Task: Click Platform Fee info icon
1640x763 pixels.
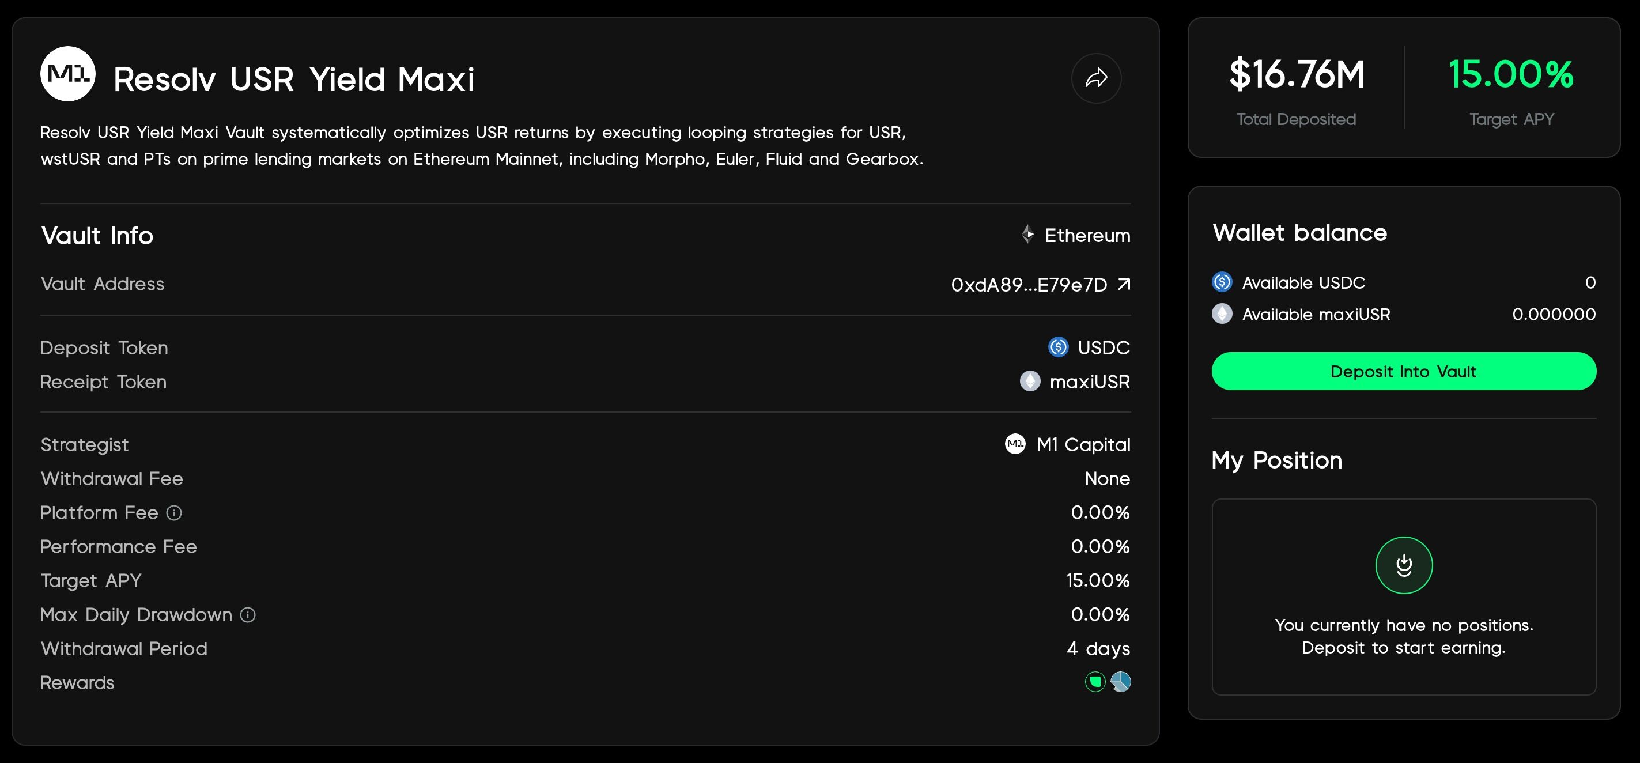Action: tap(175, 513)
